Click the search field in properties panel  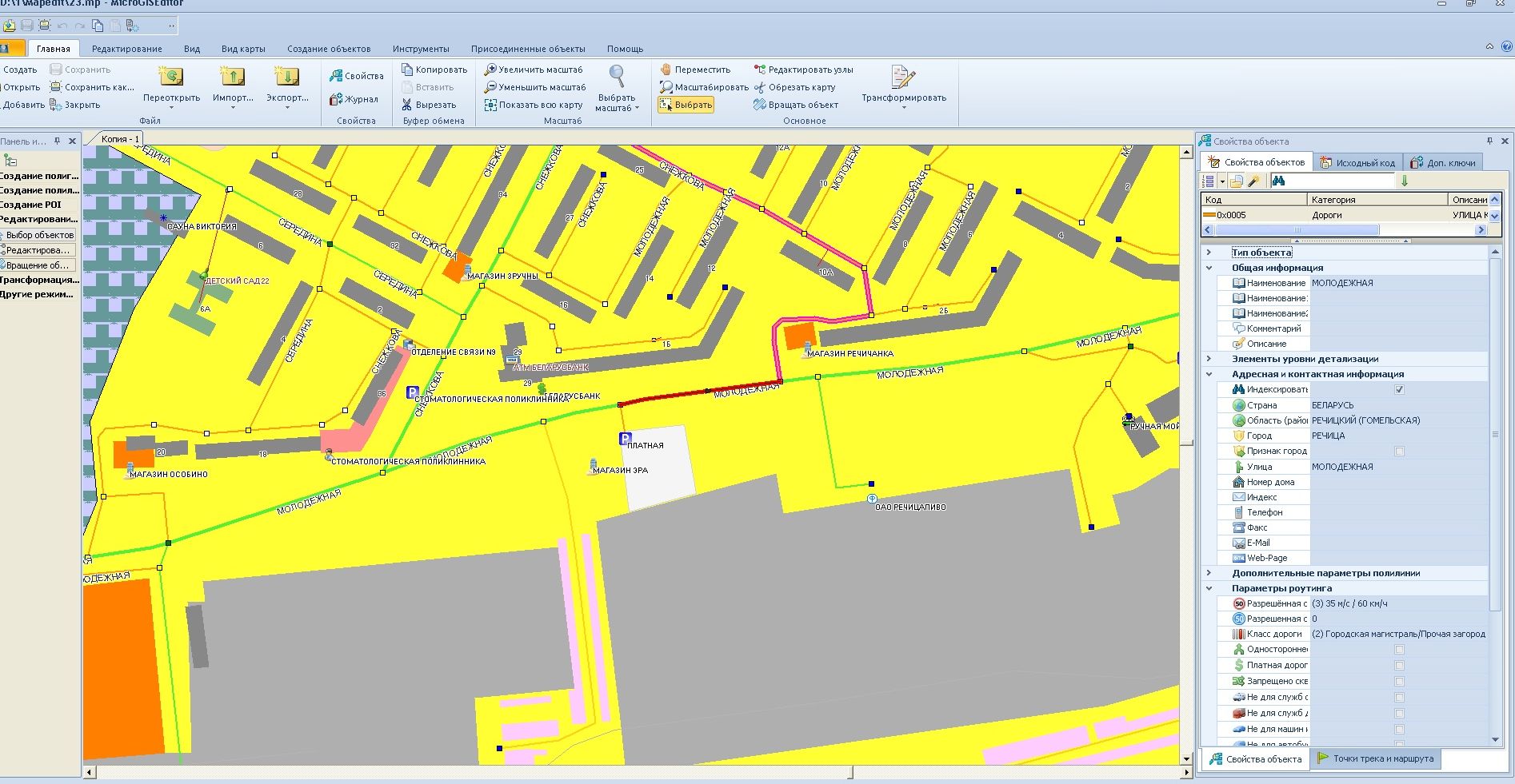[x=1339, y=181]
